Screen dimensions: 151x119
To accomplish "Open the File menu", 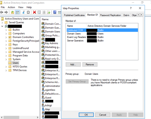I will point(3,7).
